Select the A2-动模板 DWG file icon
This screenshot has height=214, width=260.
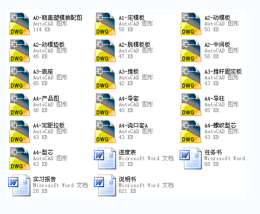click(x=191, y=24)
